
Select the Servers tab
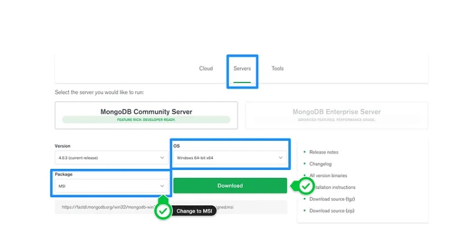tap(242, 68)
